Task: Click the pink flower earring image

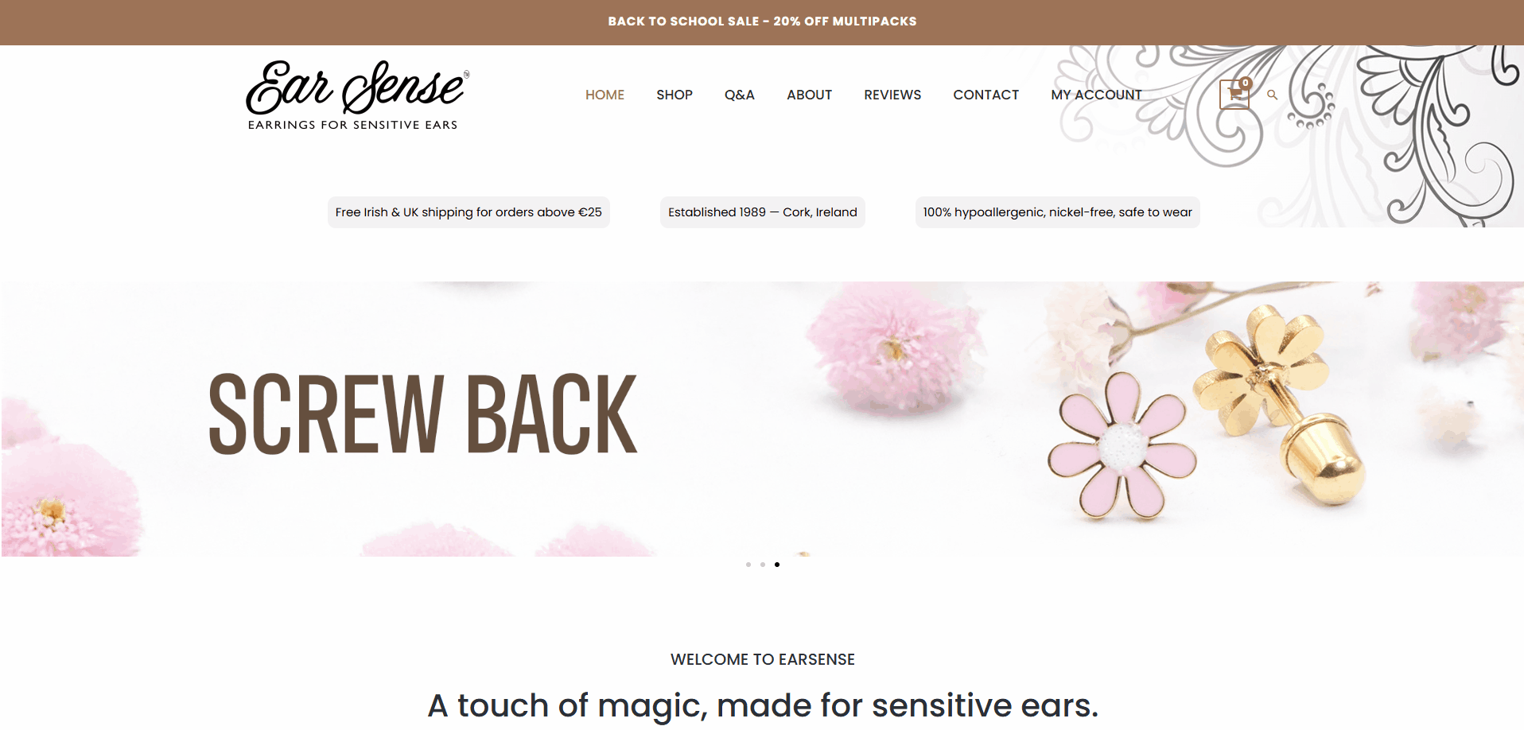Action: click(x=1122, y=447)
